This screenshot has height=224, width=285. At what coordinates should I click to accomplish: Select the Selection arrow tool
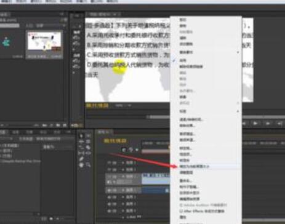[x=81, y=136]
